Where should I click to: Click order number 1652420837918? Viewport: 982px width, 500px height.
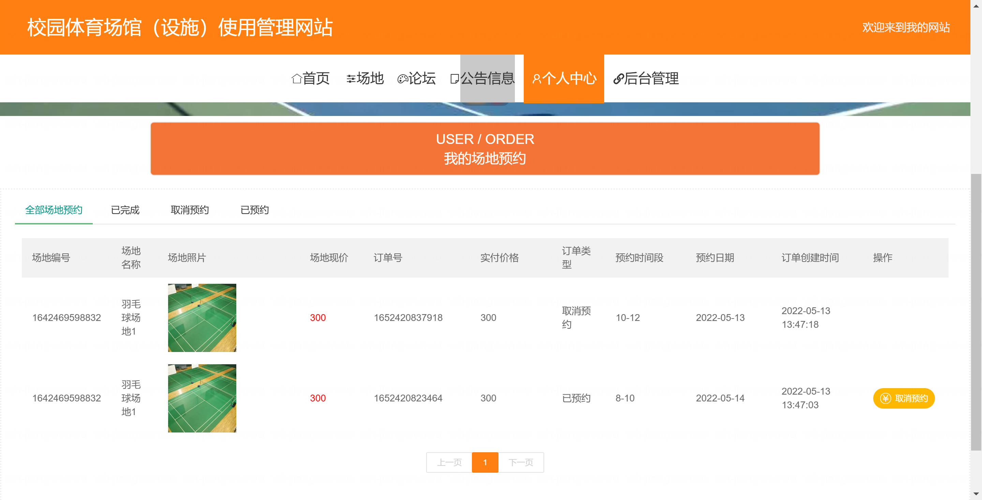[408, 318]
